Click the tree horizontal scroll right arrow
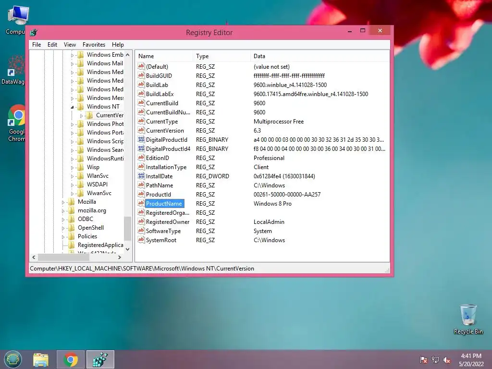The width and height of the screenshot is (492, 369). pos(120,258)
